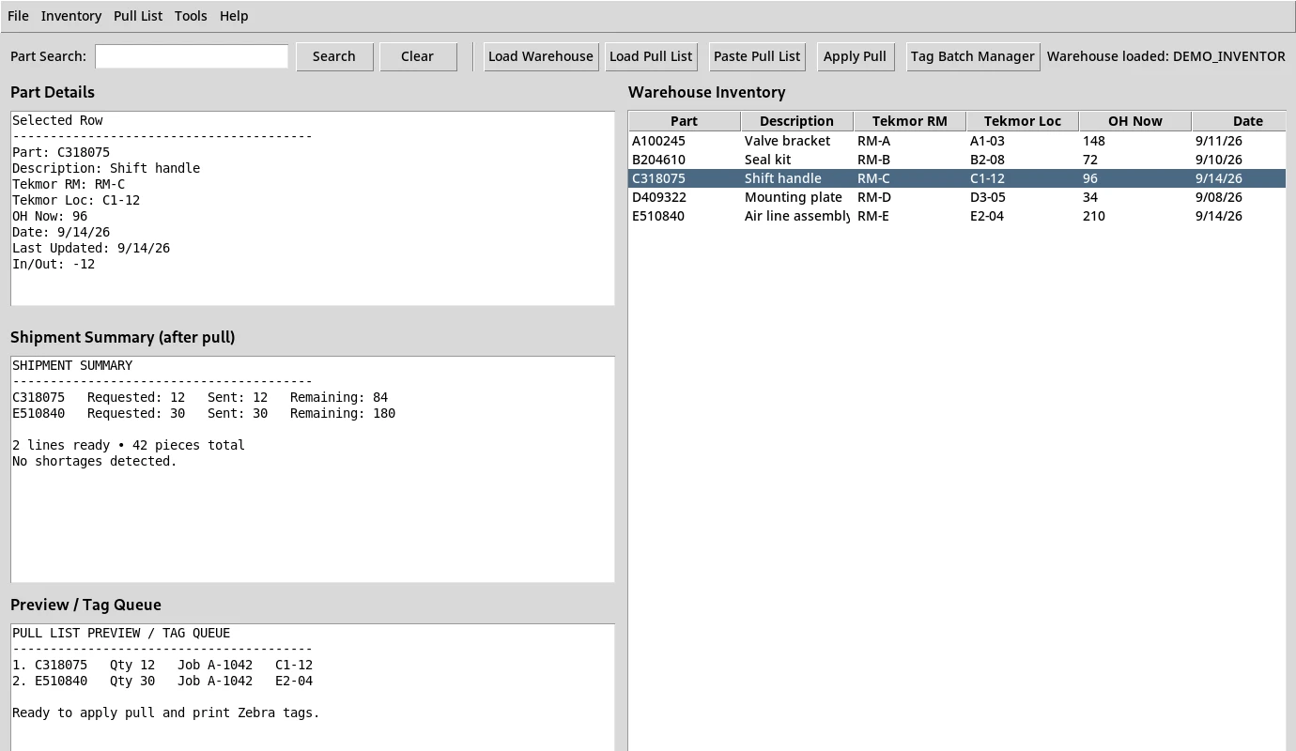Click the Load Warehouse button

tap(541, 56)
